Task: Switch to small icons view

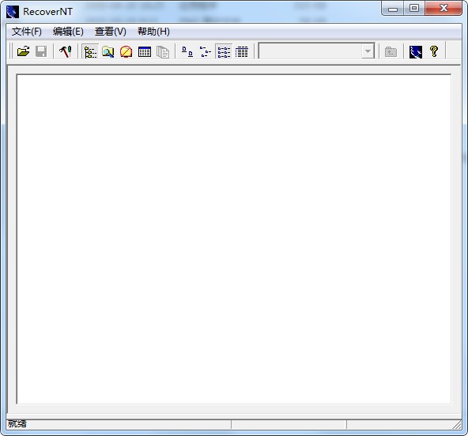Action: 206,51
